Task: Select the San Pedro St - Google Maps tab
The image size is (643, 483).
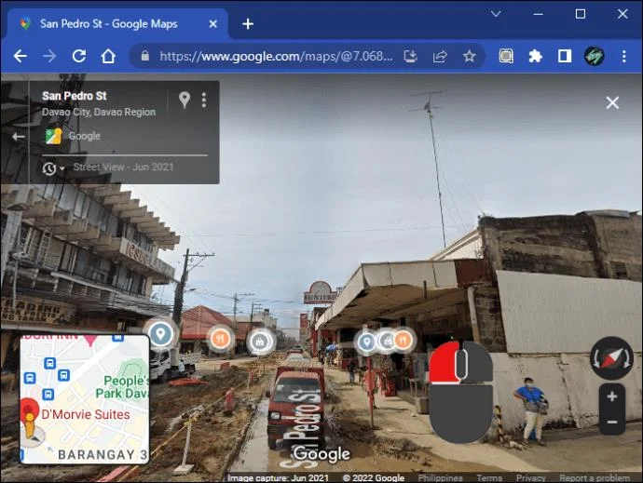Action: click(116, 24)
